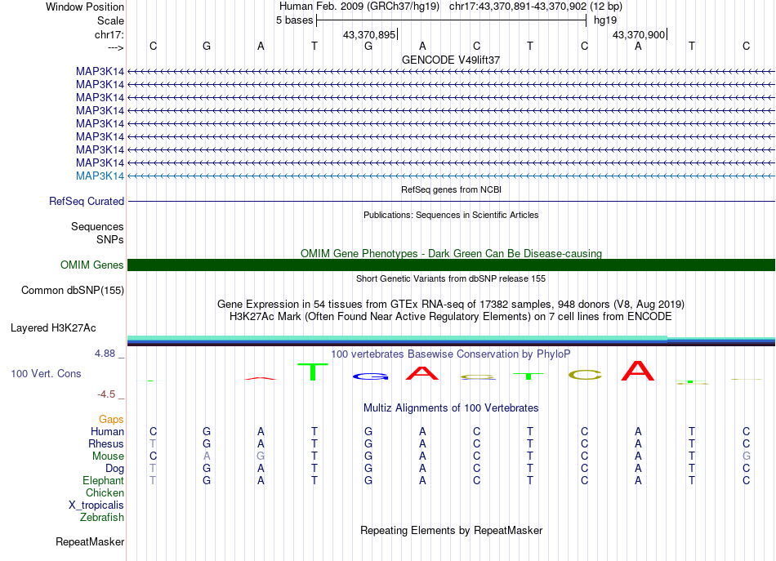Click the Window Position track label
Screen dimensions: 776x561
(85, 7)
